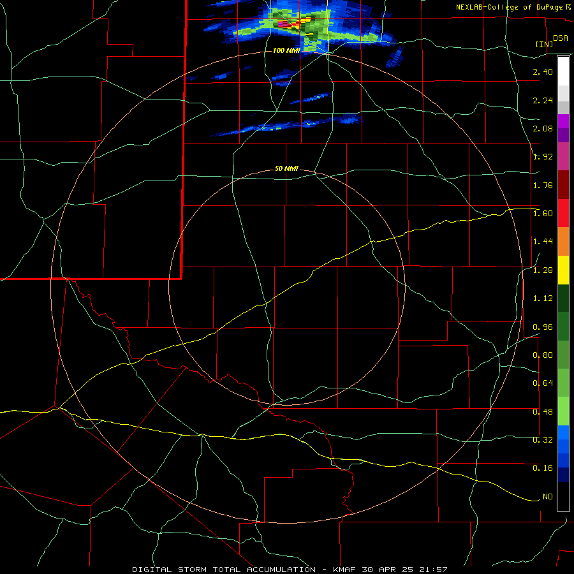The height and width of the screenshot is (574, 574).
Task: Click the ND scale label
Action: 548,497
